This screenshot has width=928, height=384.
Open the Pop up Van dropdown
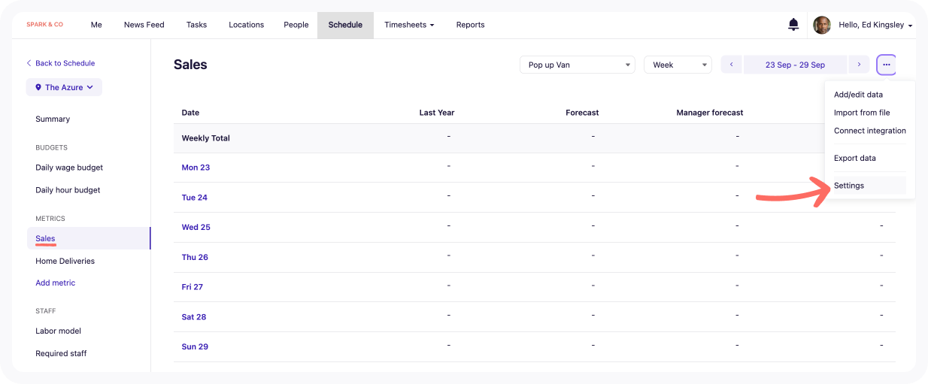point(578,65)
